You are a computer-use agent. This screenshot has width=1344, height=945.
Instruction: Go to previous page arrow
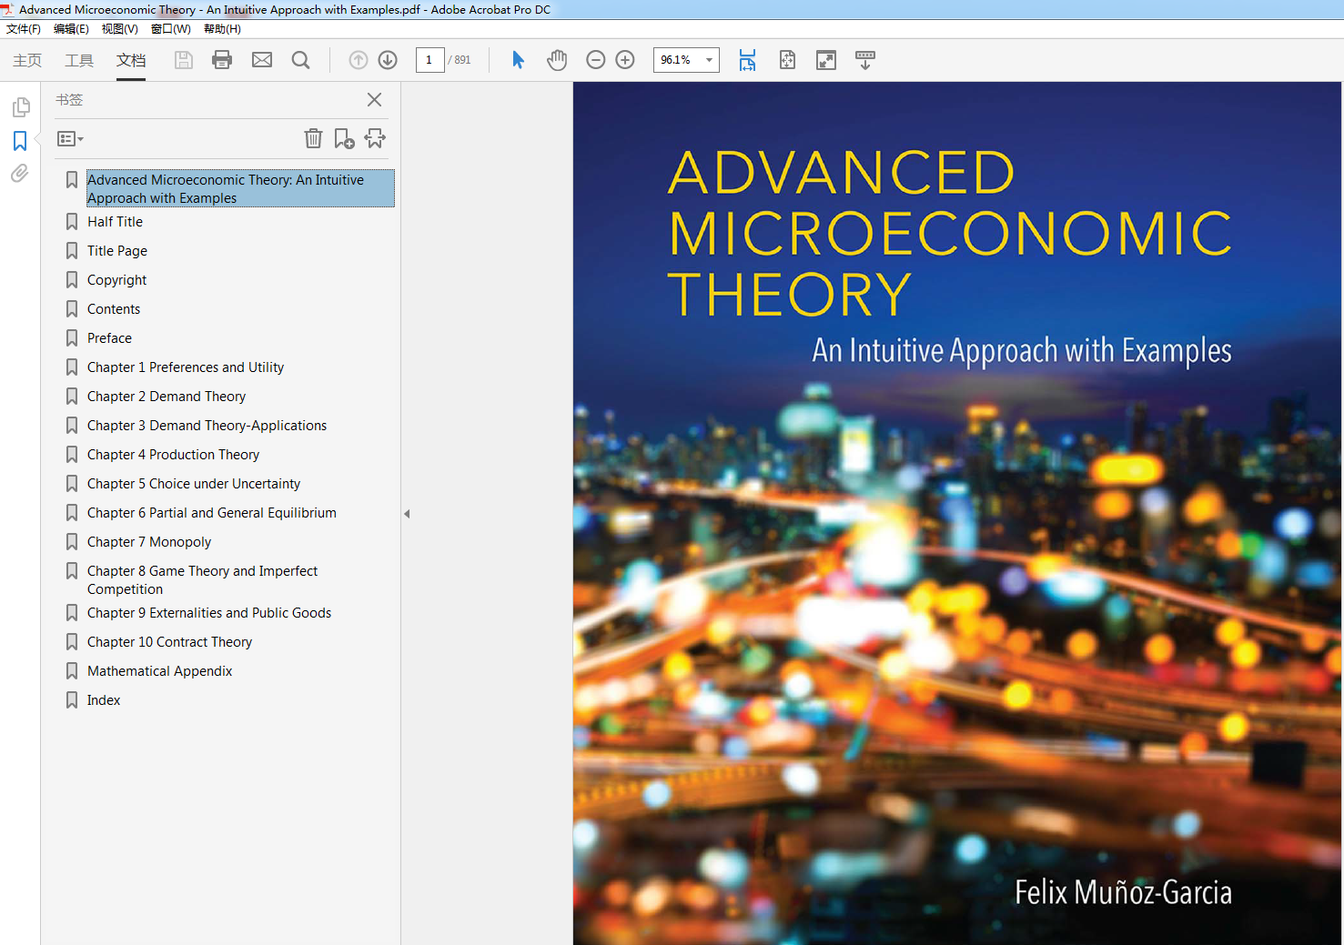pos(359,60)
